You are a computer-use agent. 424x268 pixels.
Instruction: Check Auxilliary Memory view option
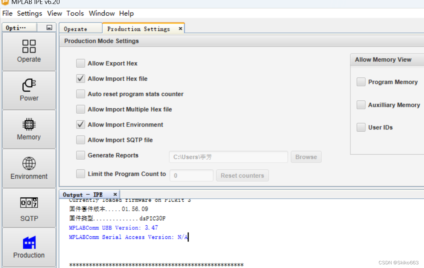361,105
